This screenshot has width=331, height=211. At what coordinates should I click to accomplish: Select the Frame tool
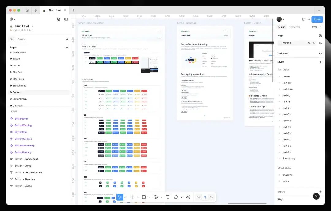tap(132, 197)
